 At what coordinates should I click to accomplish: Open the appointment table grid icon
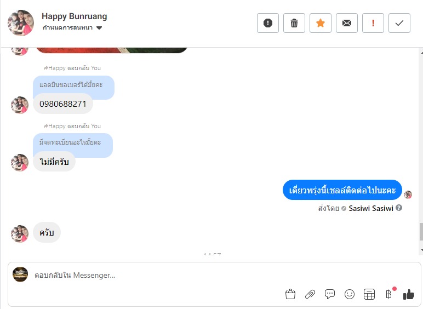pos(369,294)
